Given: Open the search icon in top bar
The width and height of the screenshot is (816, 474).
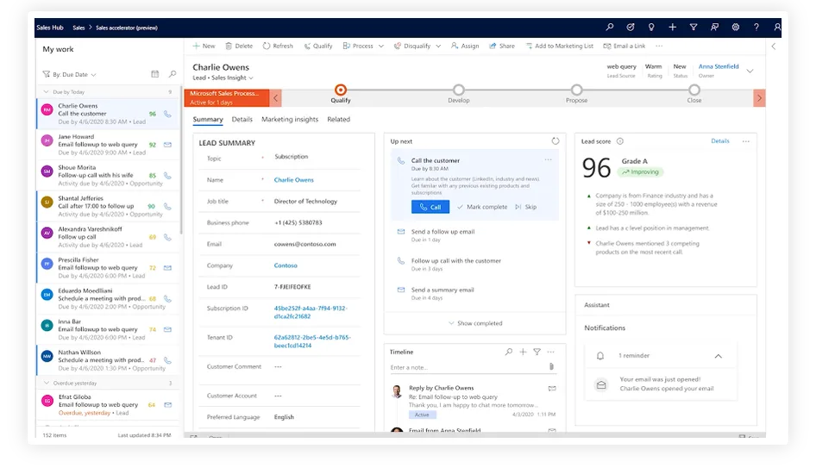Looking at the screenshot, I should pyautogui.click(x=609, y=27).
